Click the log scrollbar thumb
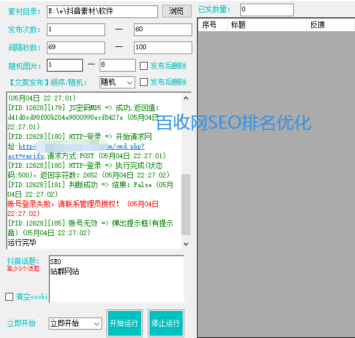Screen dimensions: 355x338 186,204
